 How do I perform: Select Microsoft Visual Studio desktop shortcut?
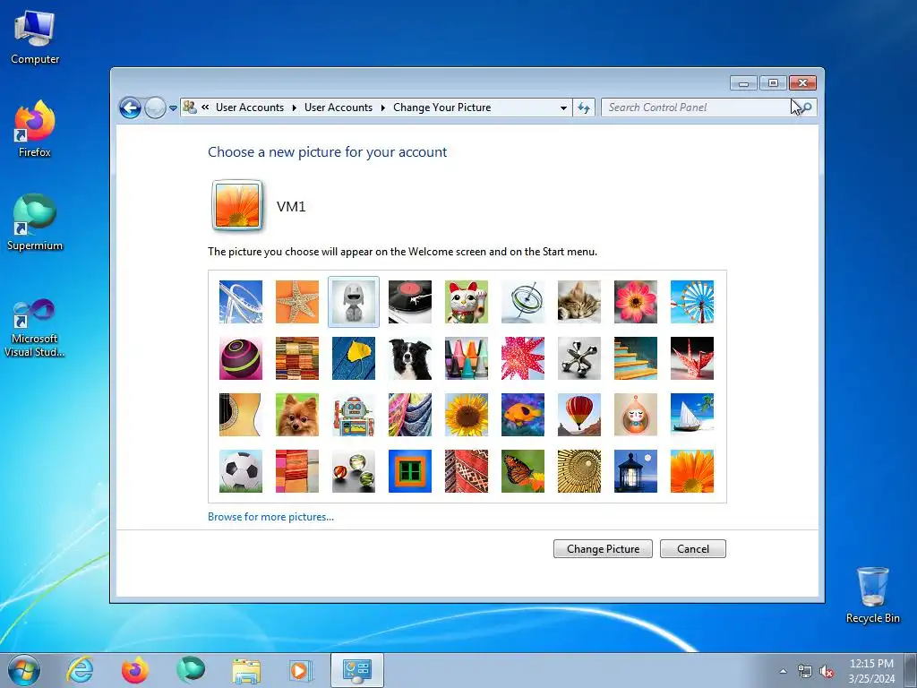[x=35, y=328]
